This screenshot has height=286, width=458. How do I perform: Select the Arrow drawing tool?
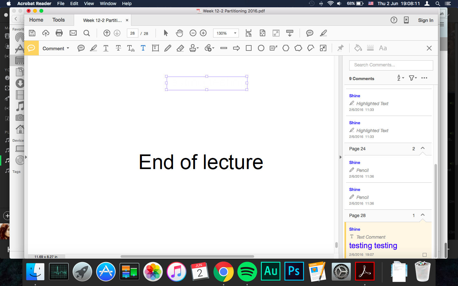click(x=236, y=48)
